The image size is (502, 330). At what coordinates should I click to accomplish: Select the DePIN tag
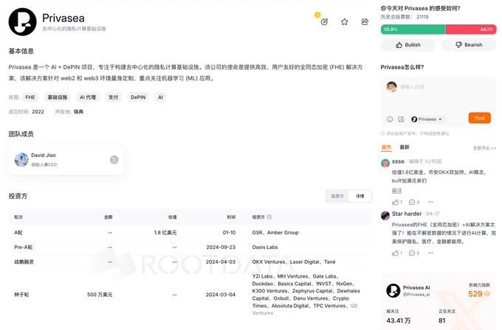(x=138, y=97)
